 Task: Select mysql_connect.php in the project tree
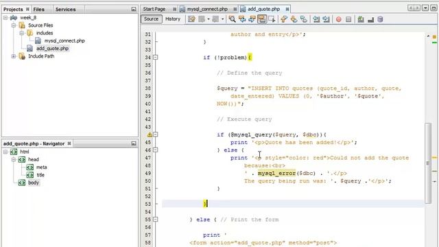pyautogui.click(x=64, y=41)
